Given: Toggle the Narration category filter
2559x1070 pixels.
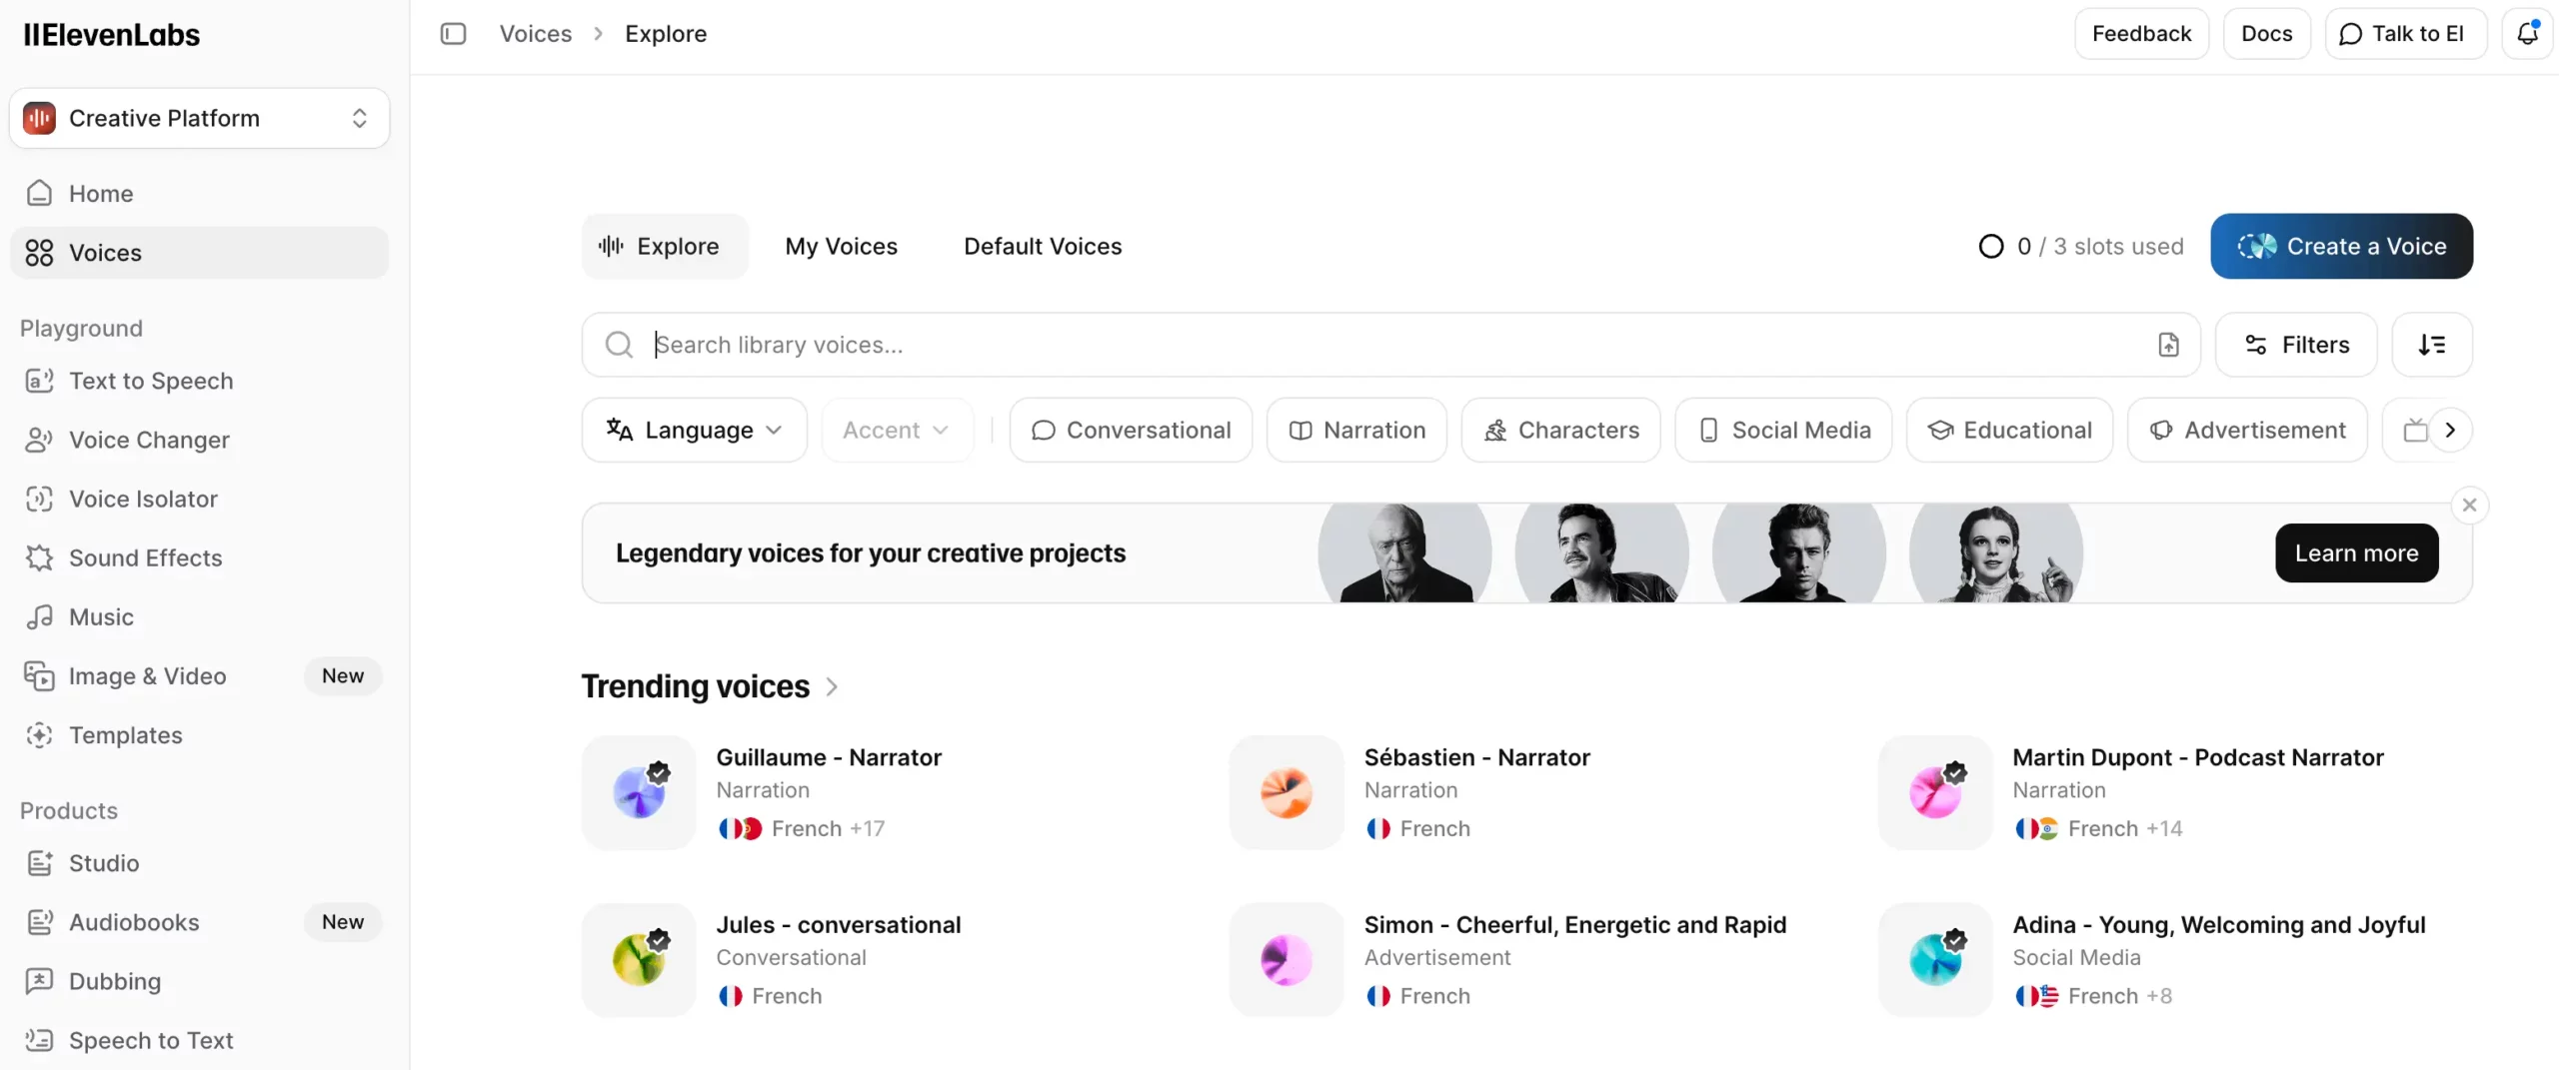Looking at the screenshot, I should click(1356, 430).
